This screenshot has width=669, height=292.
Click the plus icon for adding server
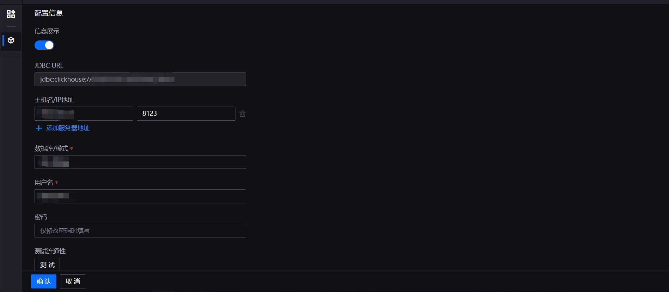39,128
